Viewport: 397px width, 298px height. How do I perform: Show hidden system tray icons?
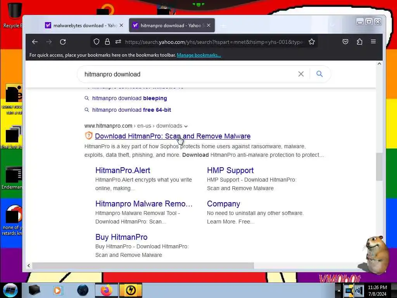point(339,291)
